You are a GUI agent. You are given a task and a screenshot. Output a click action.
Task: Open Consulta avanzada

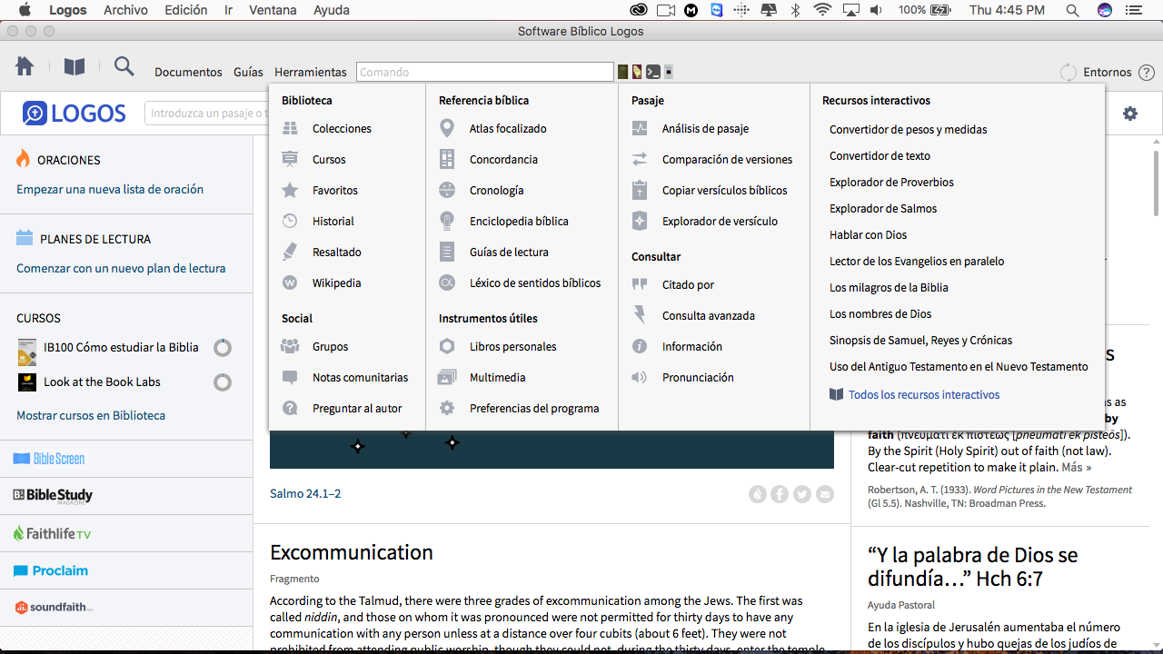(x=708, y=316)
